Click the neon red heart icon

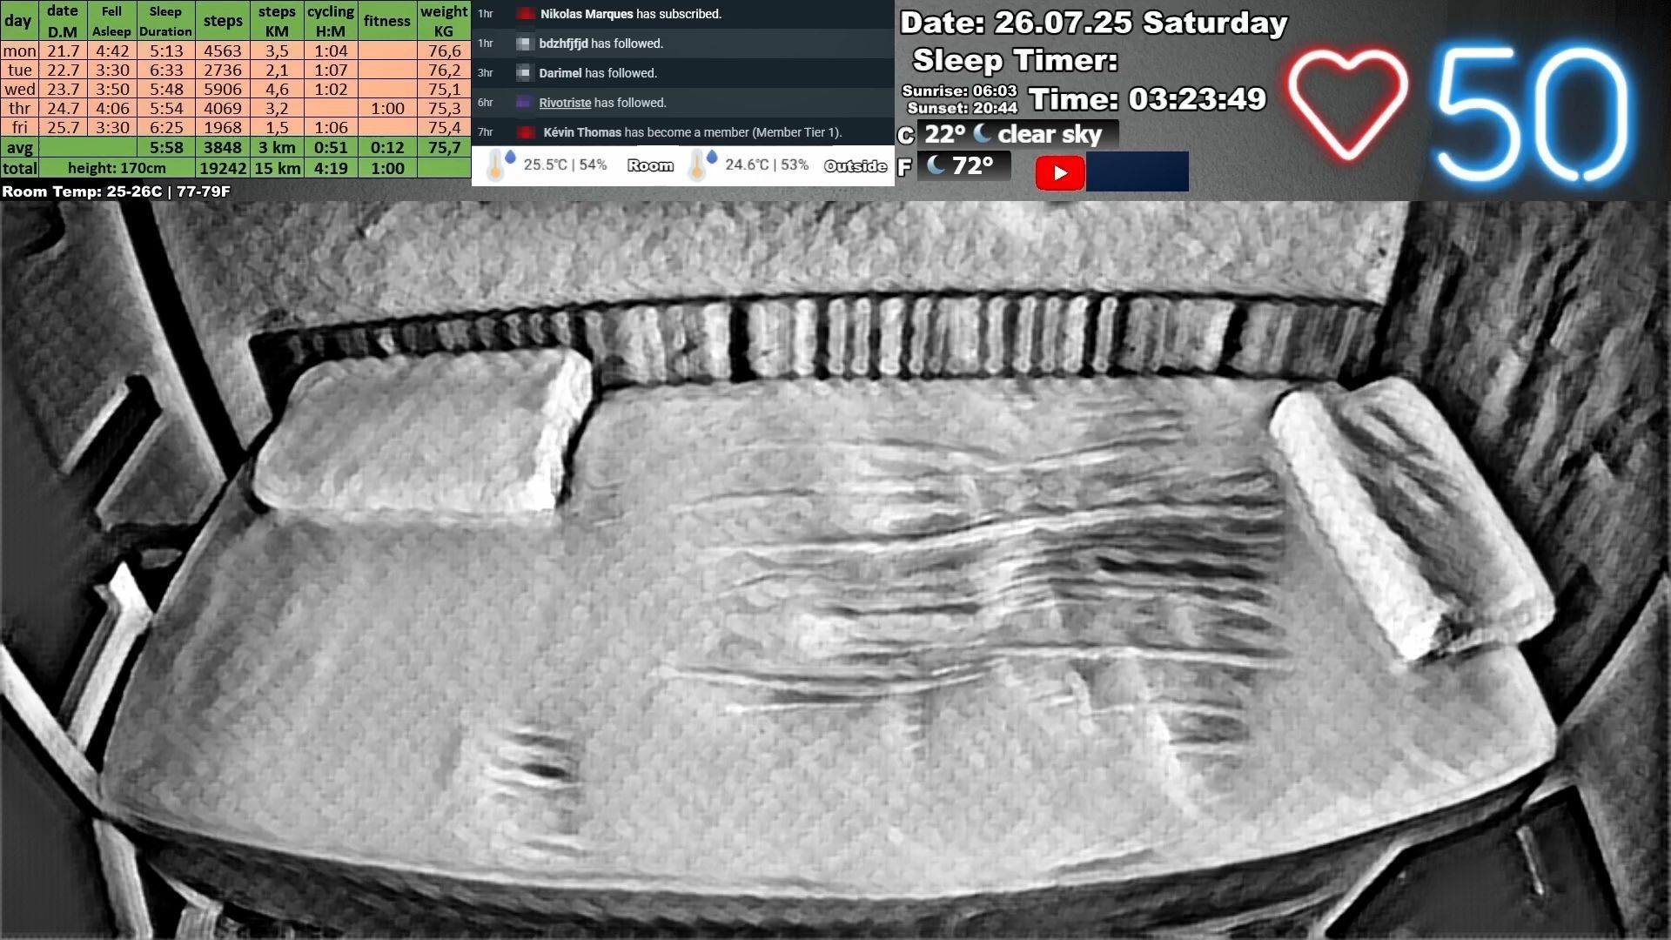(x=1347, y=104)
